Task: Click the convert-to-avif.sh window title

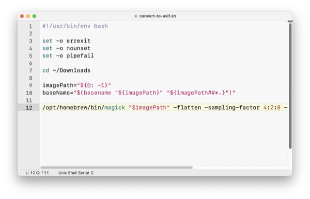Action: [x=157, y=16]
